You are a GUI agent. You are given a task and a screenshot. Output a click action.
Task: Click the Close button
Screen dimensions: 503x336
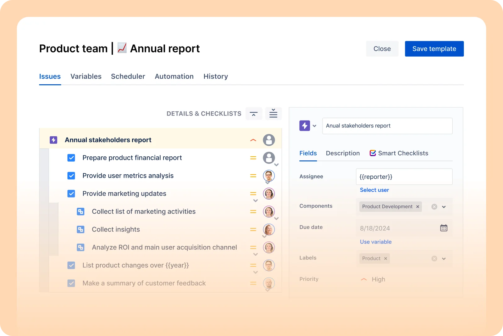[382, 49]
